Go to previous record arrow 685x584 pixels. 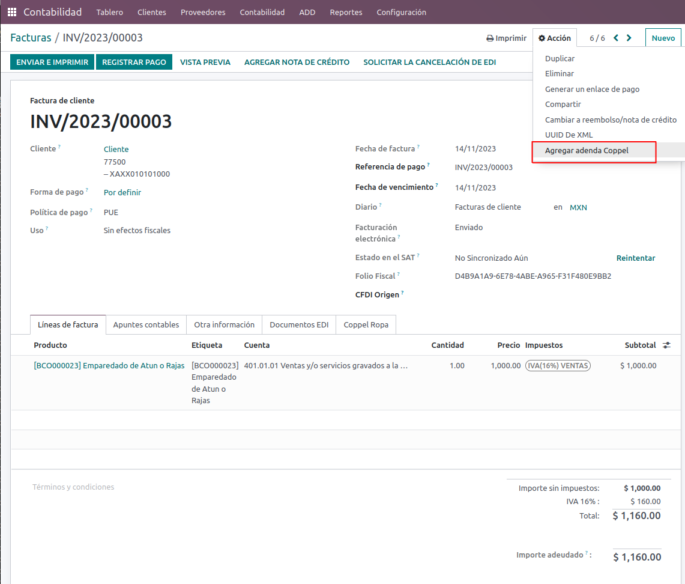[616, 38]
